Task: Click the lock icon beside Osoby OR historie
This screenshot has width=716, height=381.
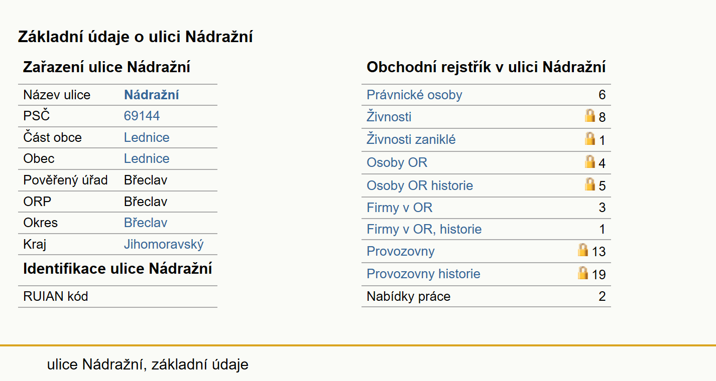Action: click(x=590, y=184)
